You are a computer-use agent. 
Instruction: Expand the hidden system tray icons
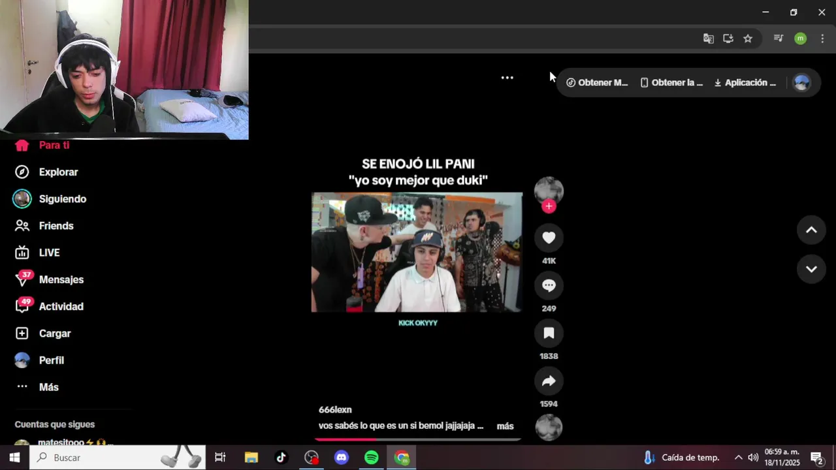738,458
